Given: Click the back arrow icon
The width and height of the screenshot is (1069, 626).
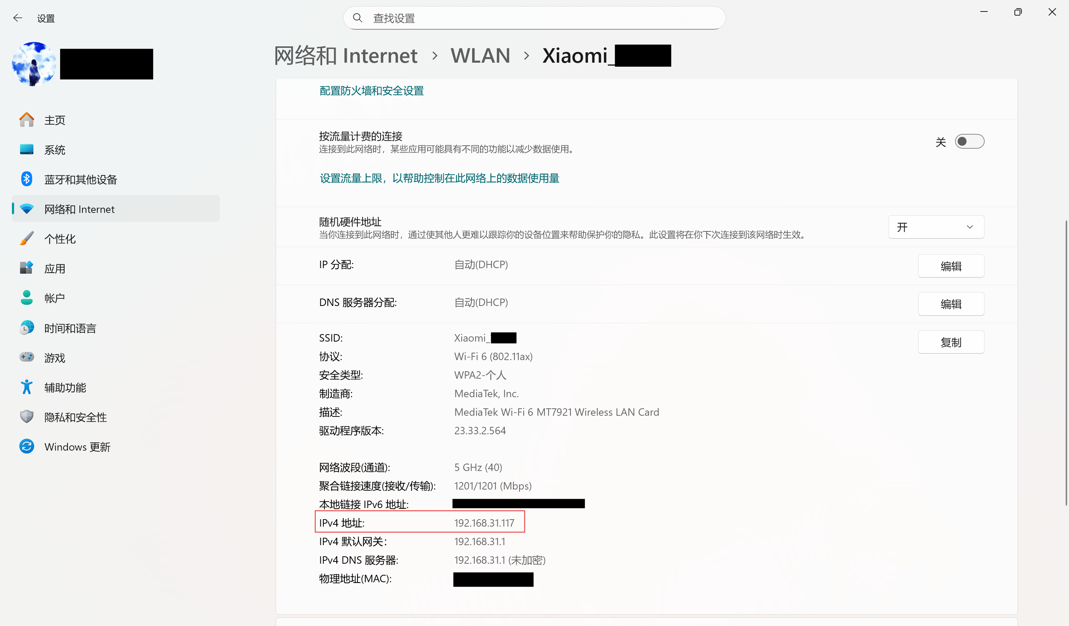Looking at the screenshot, I should pyautogui.click(x=17, y=18).
